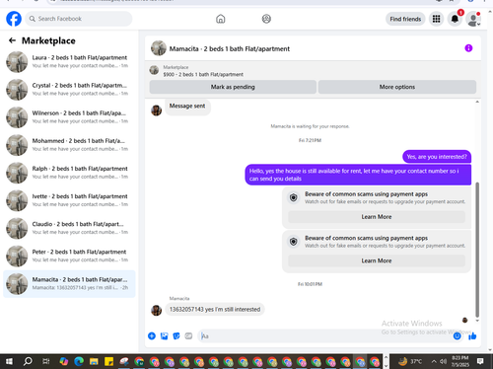The width and height of the screenshot is (493, 369).
Task: Go to the Home feed icon
Action: point(221,19)
